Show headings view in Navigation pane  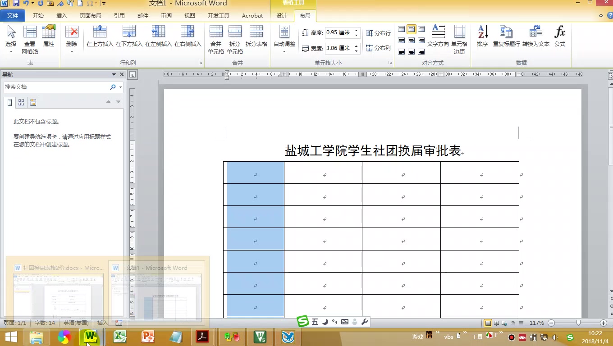[x=9, y=103]
